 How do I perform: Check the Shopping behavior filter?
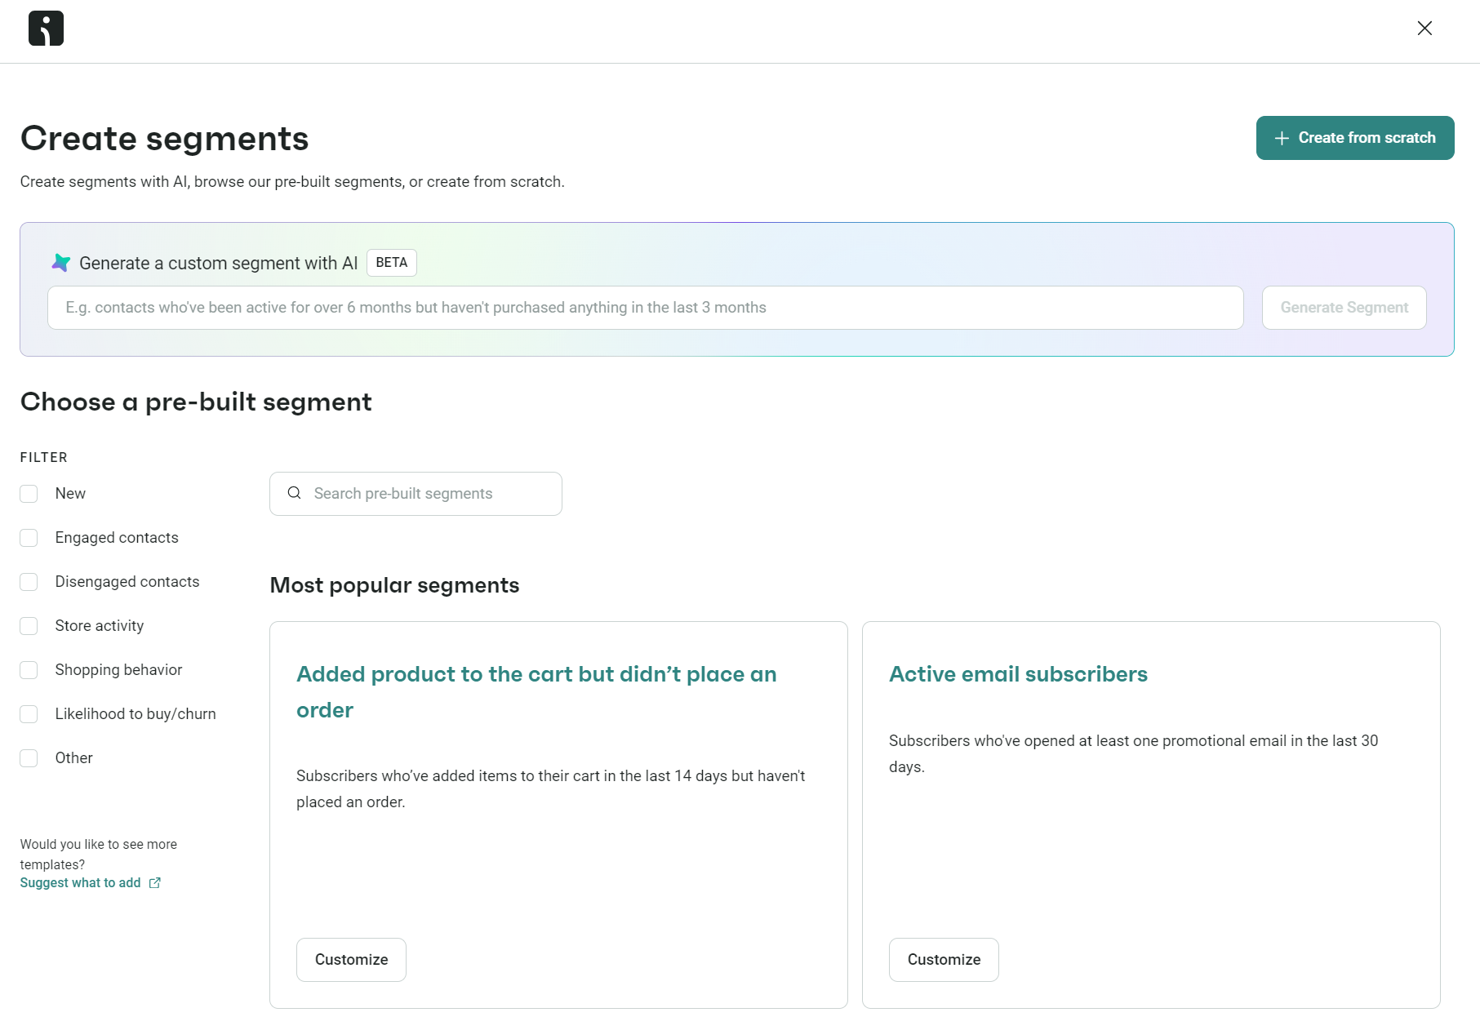pyautogui.click(x=29, y=669)
